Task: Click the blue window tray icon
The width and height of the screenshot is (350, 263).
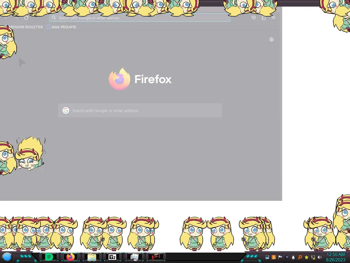Action: point(267,257)
